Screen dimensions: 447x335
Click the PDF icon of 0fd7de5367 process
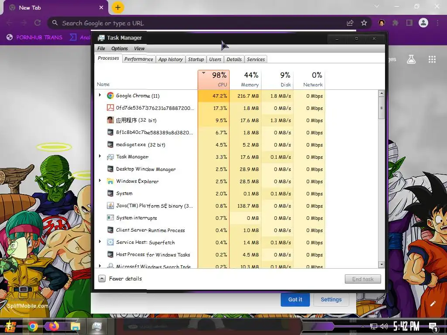click(x=110, y=108)
